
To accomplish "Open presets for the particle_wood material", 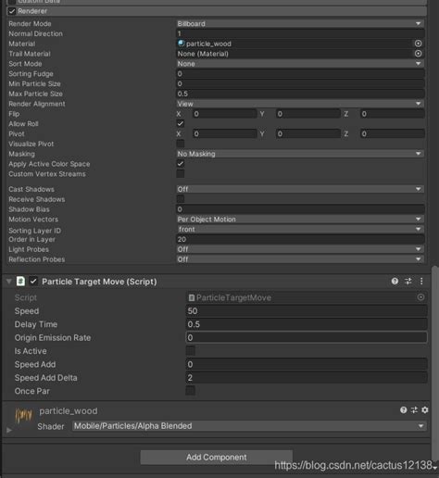I will [x=414, y=409].
